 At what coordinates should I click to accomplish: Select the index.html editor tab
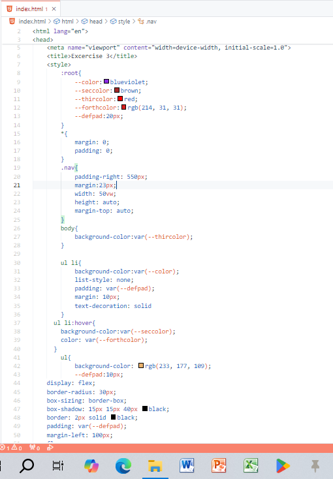coord(31,9)
